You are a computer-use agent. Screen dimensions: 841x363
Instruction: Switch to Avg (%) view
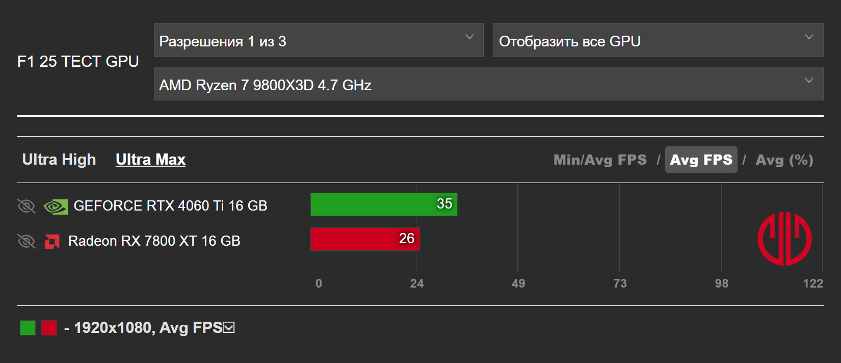coord(784,160)
